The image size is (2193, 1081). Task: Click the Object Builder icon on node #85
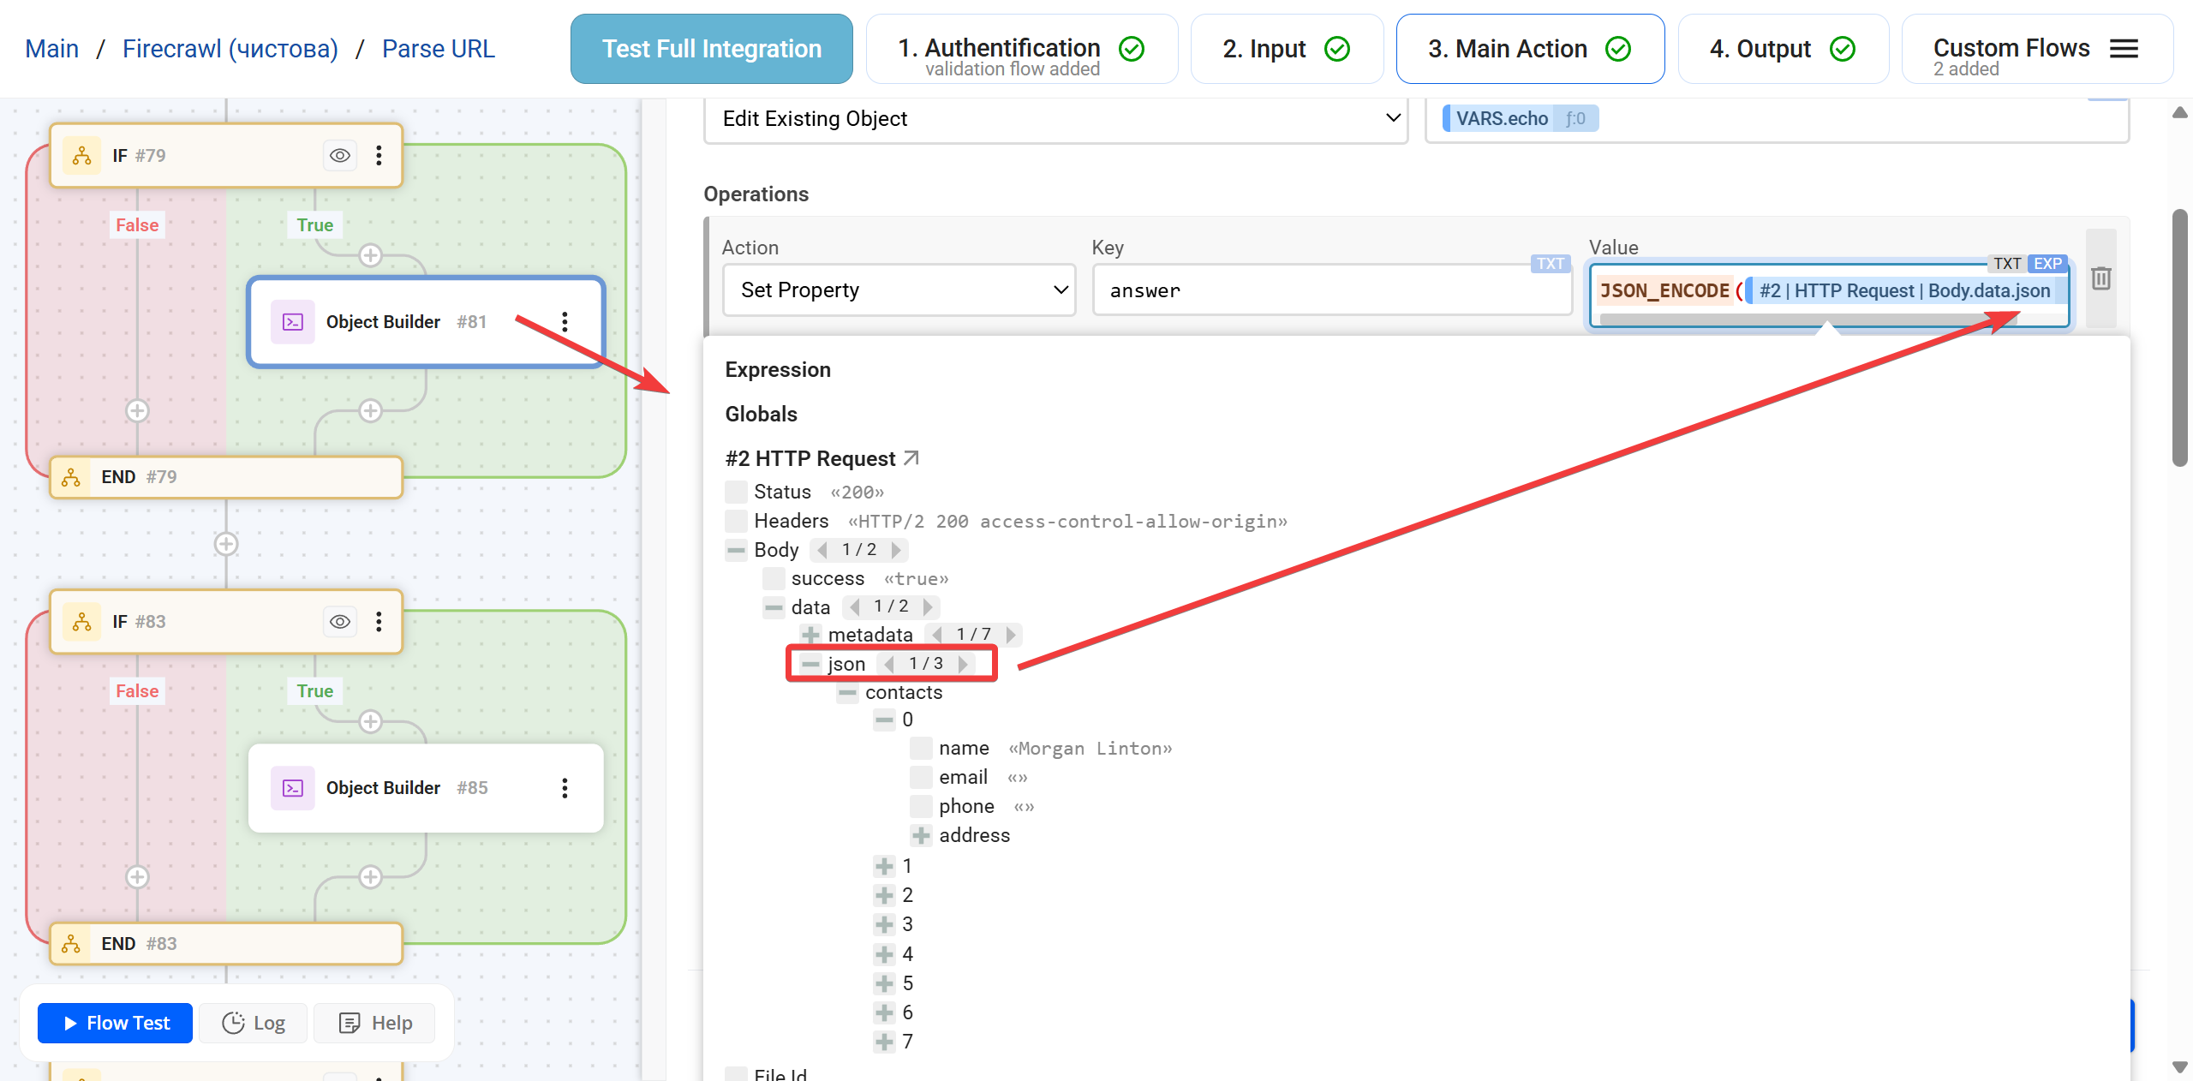pos(291,788)
